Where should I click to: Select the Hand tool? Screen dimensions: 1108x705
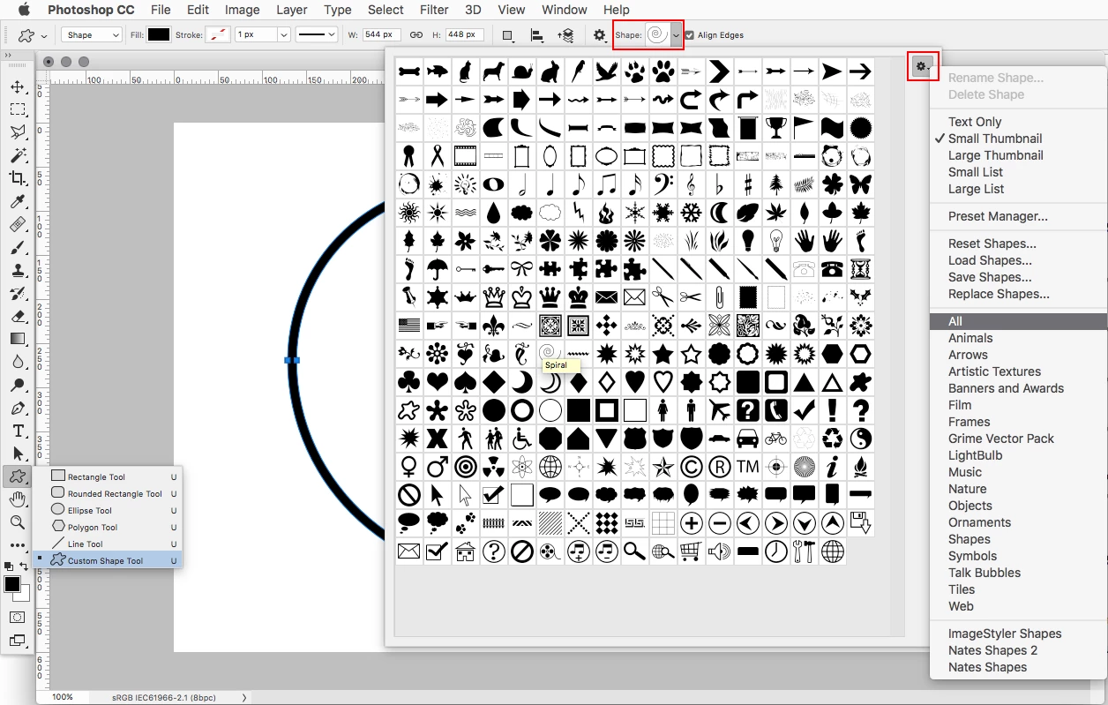pyautogui.click(x=18, y=499)
